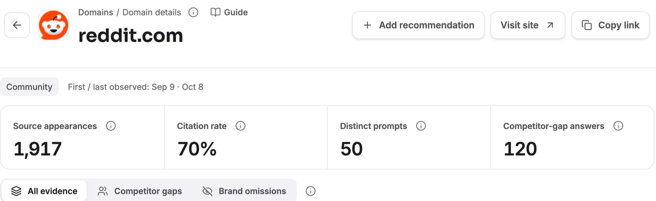The width and height of the screenshot is (656, 201).
Task: Open Visit site external link
Action: tap(528, 25)
